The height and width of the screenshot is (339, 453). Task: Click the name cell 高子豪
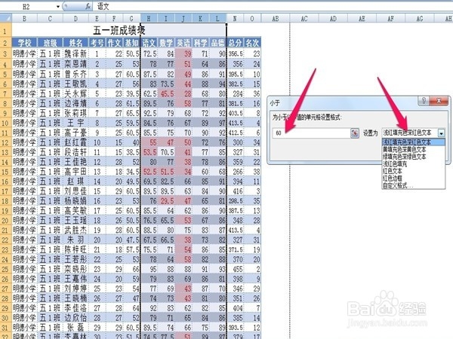[75, 133]
